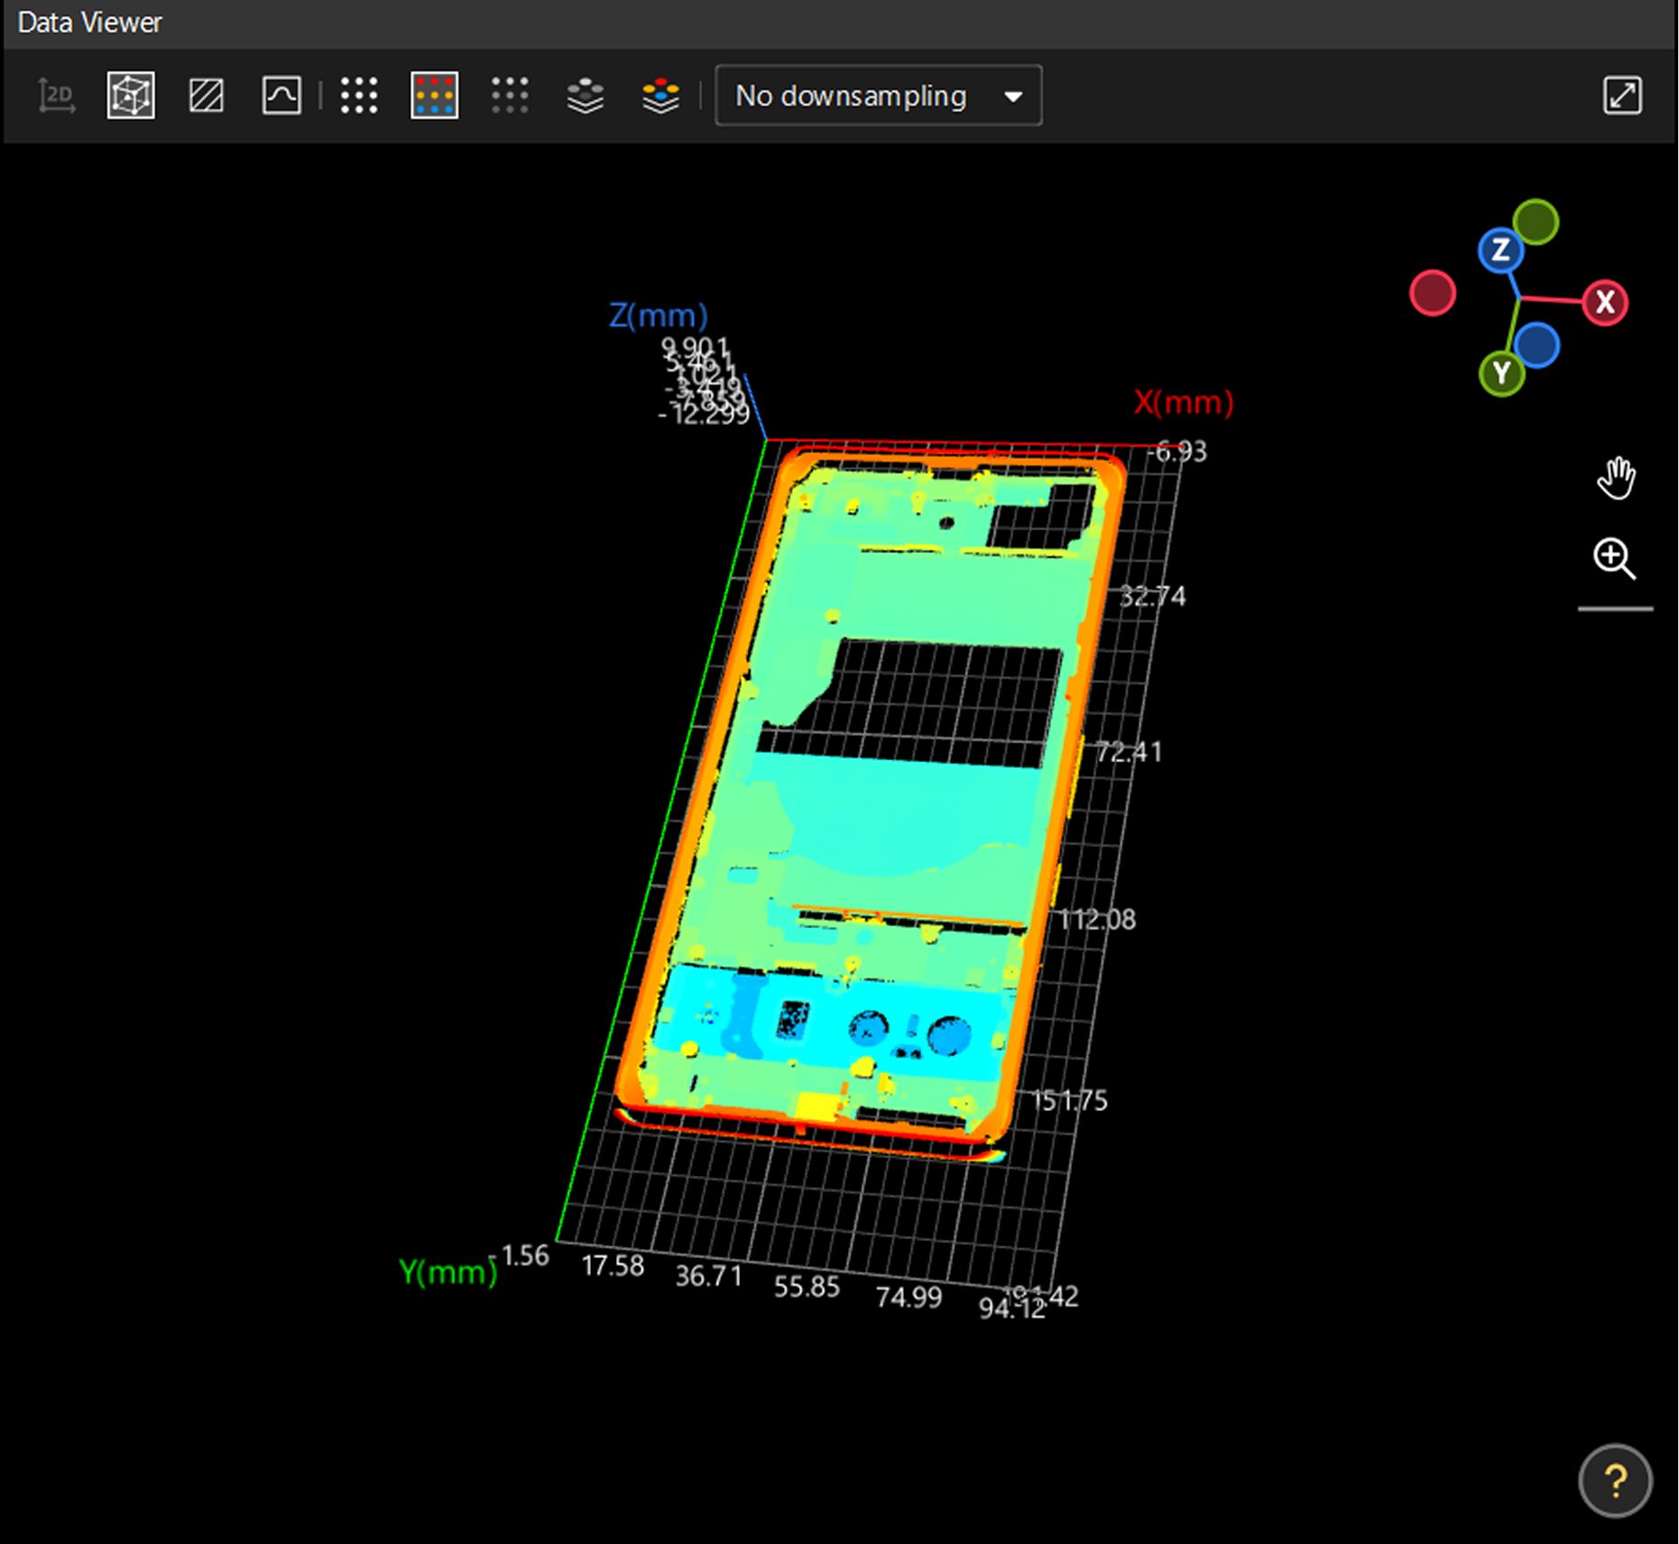Choose the gray dot grid display mode
This screenshot has height=1544, width=1679.
(x=510, y=96)
